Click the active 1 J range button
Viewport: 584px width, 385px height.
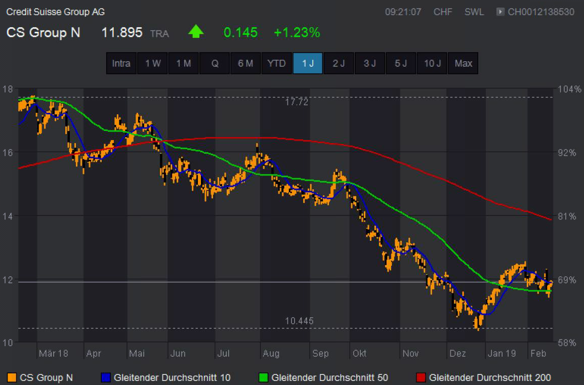tap(308, 63)
